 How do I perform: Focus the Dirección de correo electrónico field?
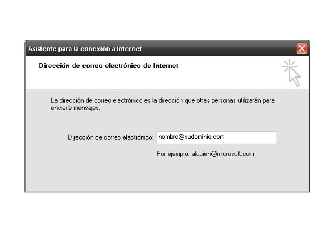tap(216, 137)
